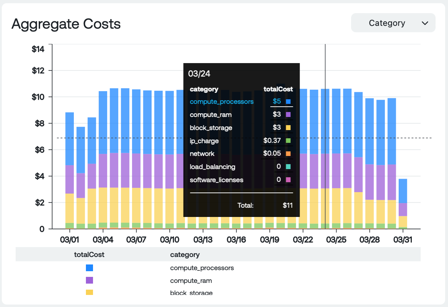Image resolution: width=448 pixels, height=307 pixels.
Task: Click green segment of 03/04 bar
Action: point(103,225)
